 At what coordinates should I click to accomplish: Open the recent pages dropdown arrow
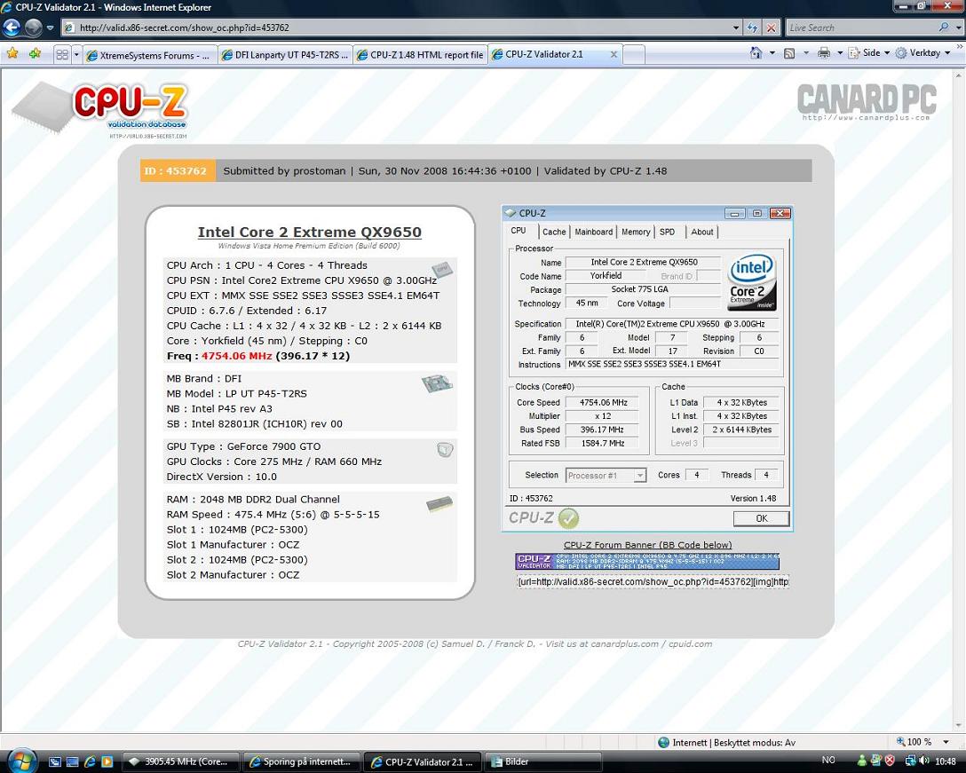click(50, 28)
